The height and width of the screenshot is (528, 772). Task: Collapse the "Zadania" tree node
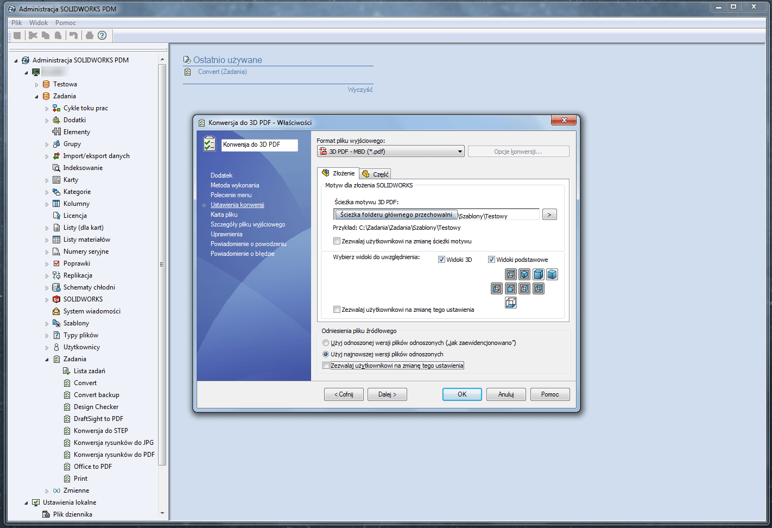click(x=37, y=96)
